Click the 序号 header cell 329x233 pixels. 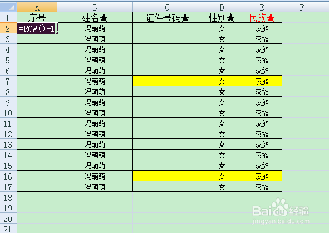point(37,18)
